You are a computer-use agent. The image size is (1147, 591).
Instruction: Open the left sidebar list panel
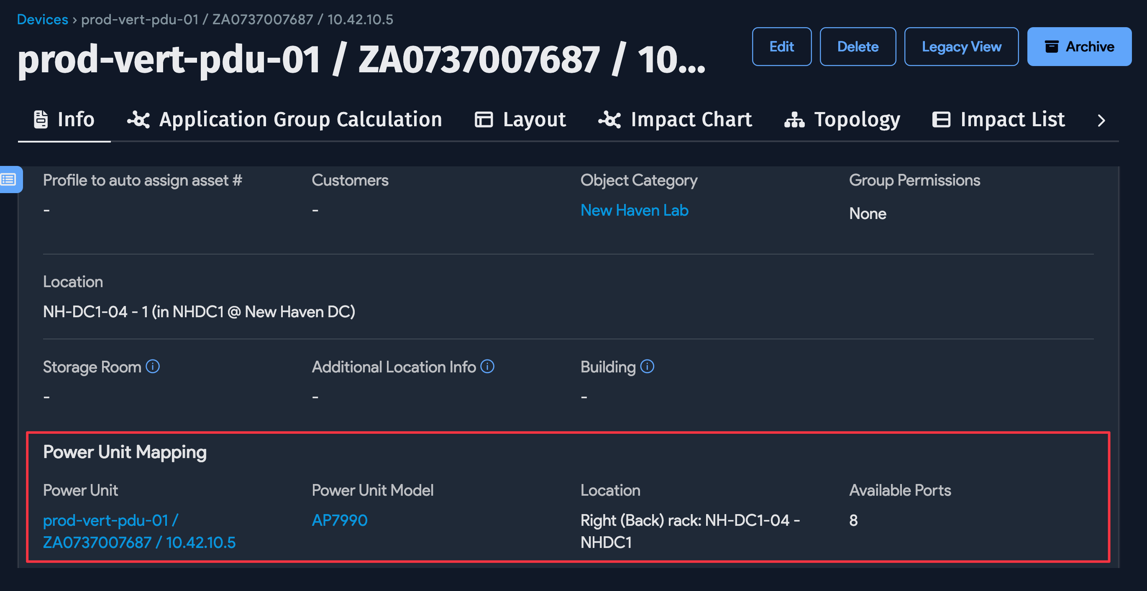(8, 180)
